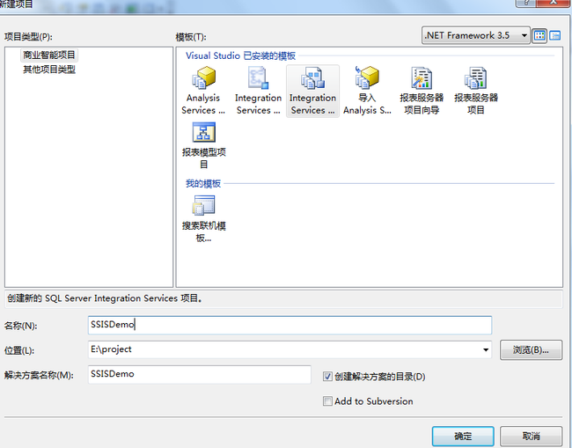Image resolution: width=572 pixels, height=448 pixels.
Task: Focus the project name field SSISDemo
Action: point(290,325)
